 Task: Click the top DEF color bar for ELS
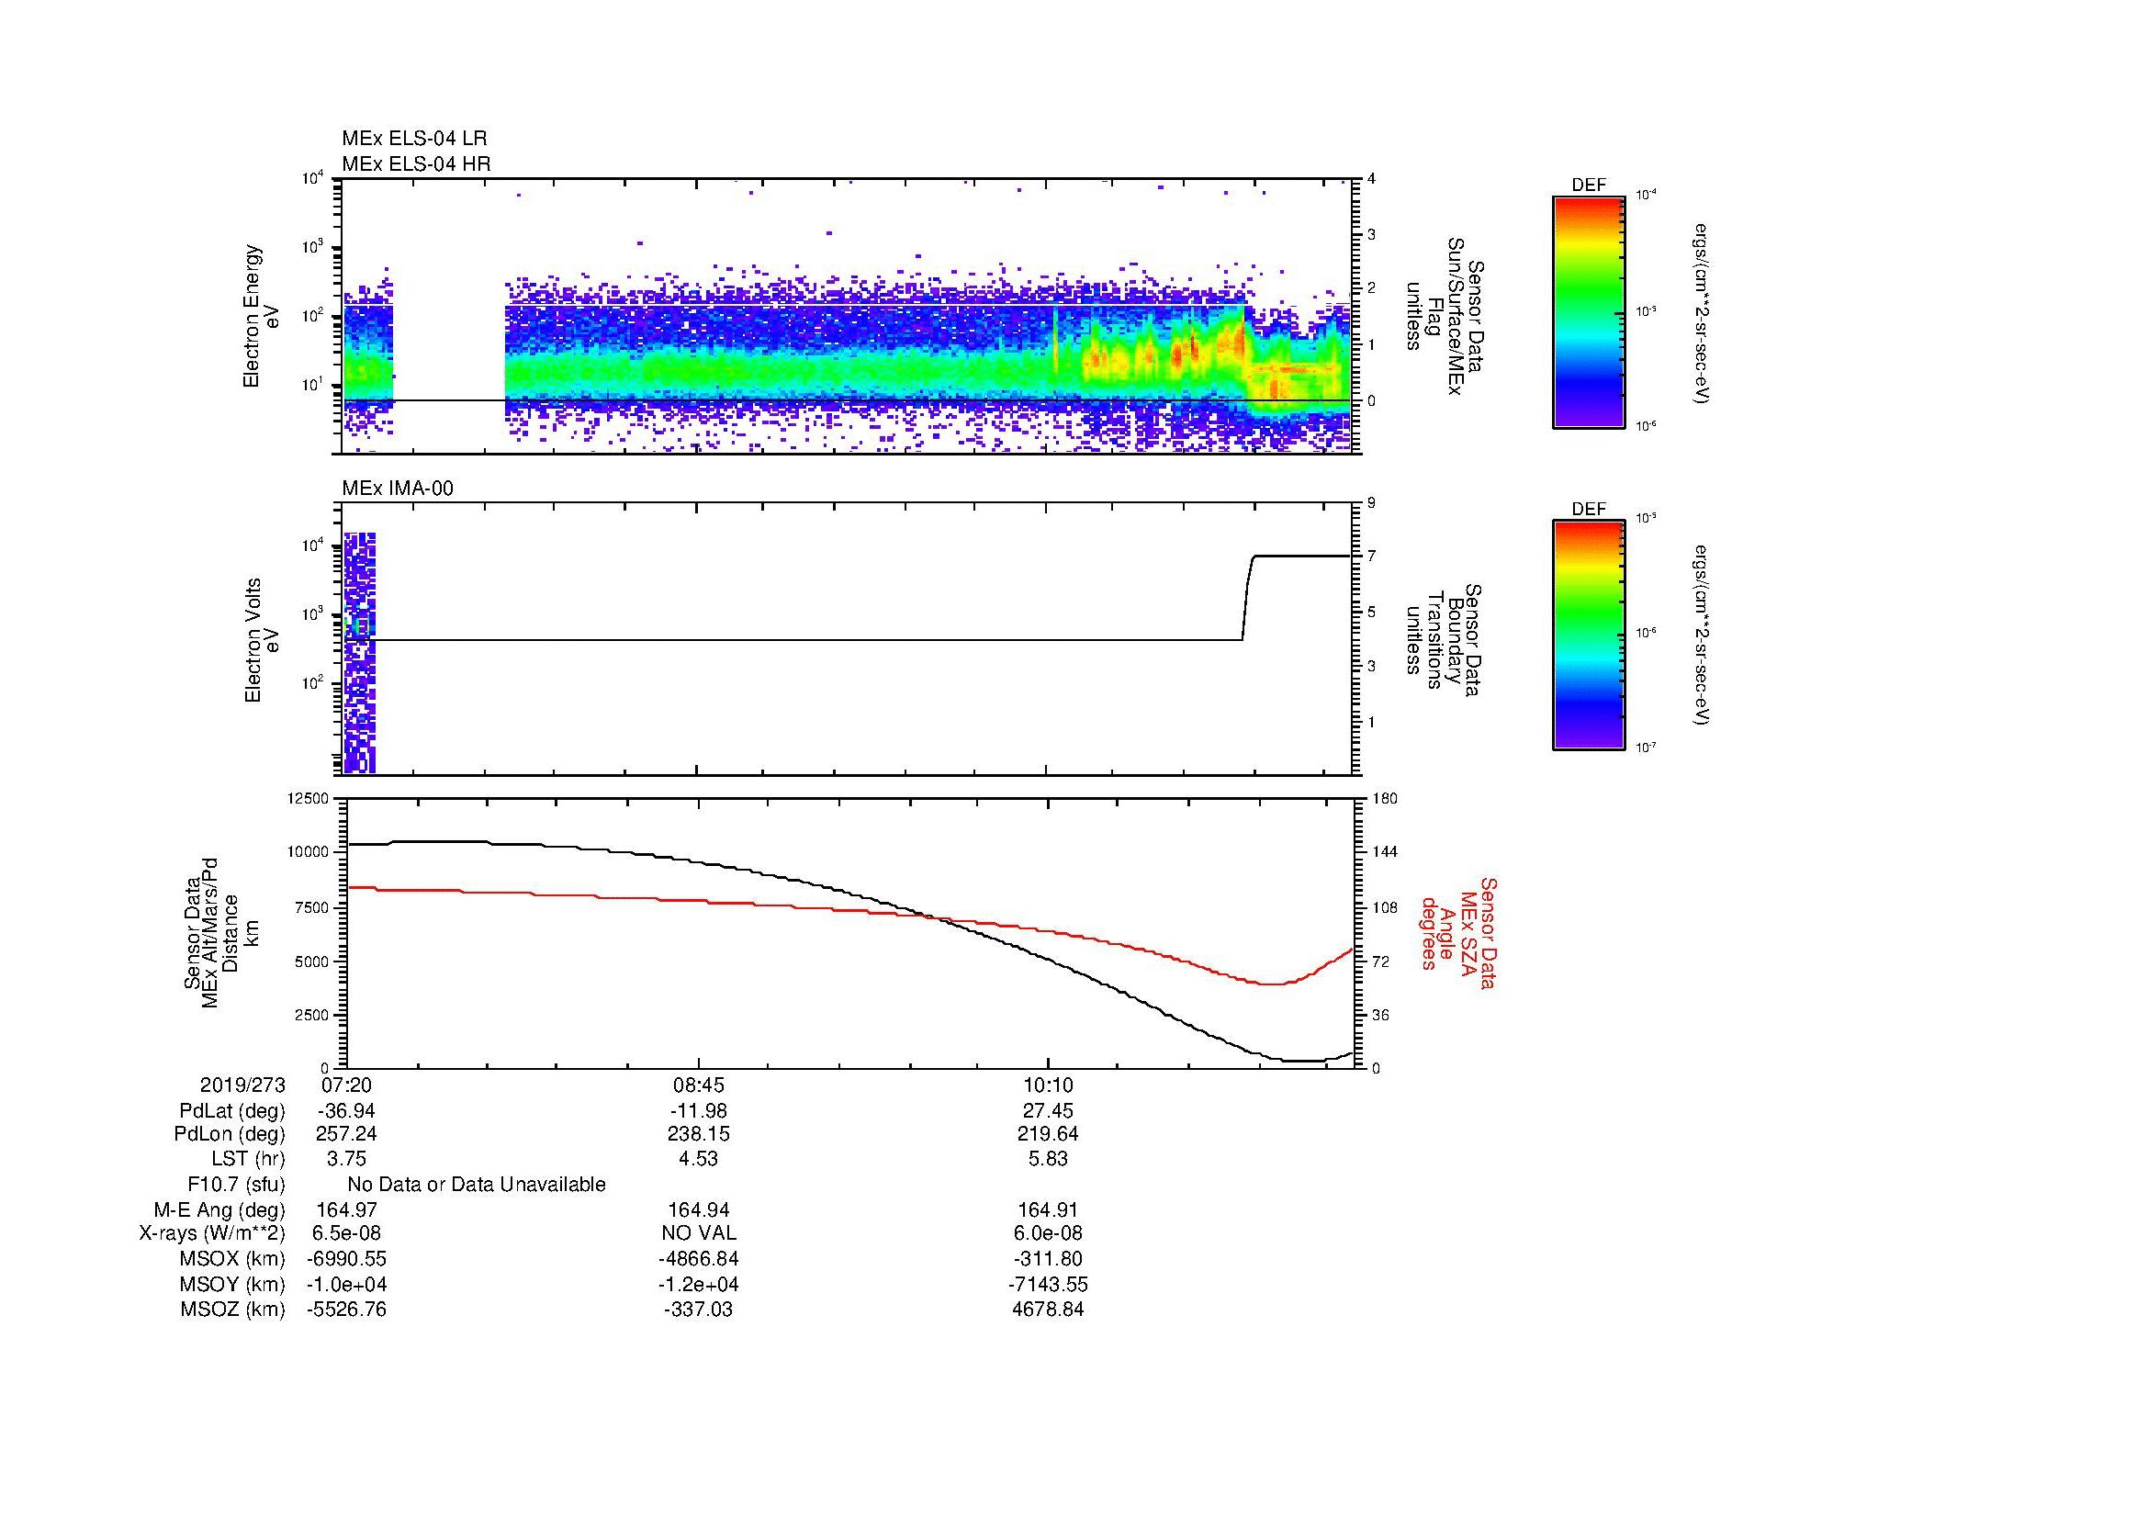1588,312
